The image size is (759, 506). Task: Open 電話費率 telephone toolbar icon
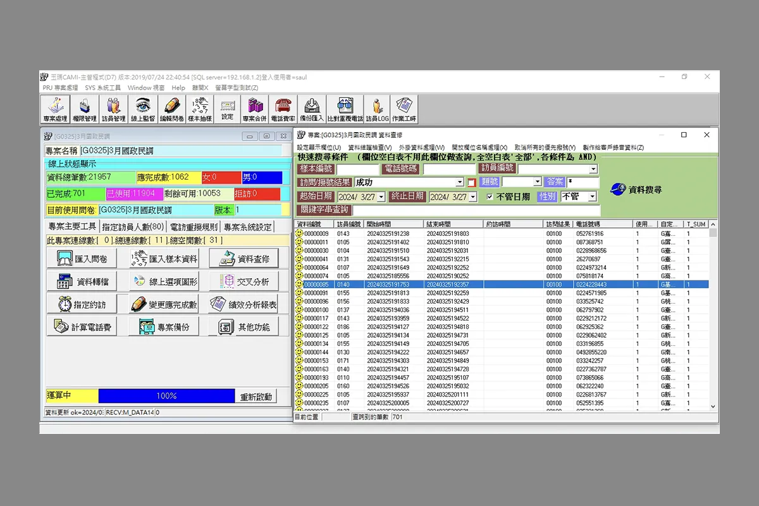[283, 109]
